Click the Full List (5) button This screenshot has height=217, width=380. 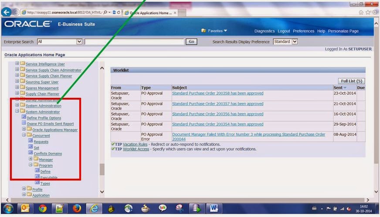(x=351, y=81)
